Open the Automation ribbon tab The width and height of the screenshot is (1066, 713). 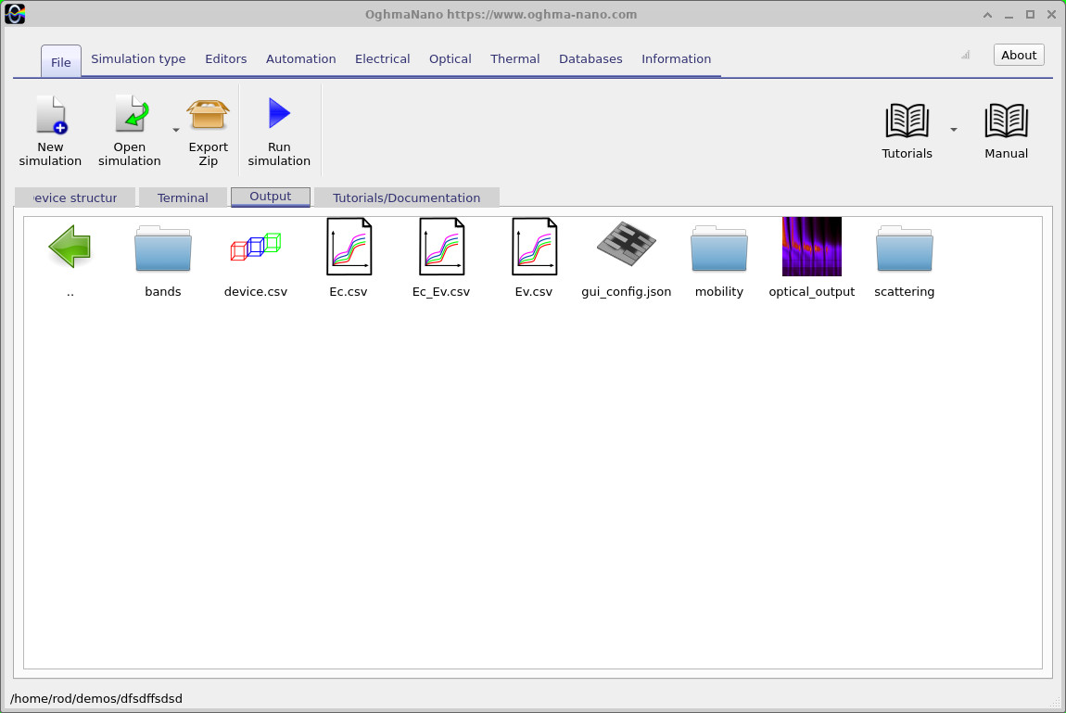tap(300, 58)
